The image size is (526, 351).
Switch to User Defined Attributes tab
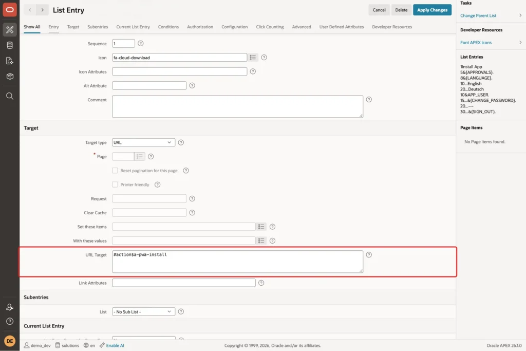[342, 27]
